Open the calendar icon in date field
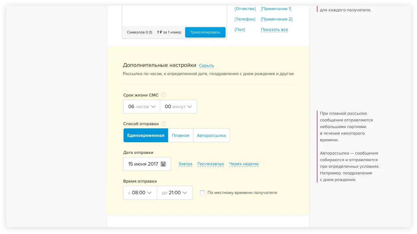 163,164
